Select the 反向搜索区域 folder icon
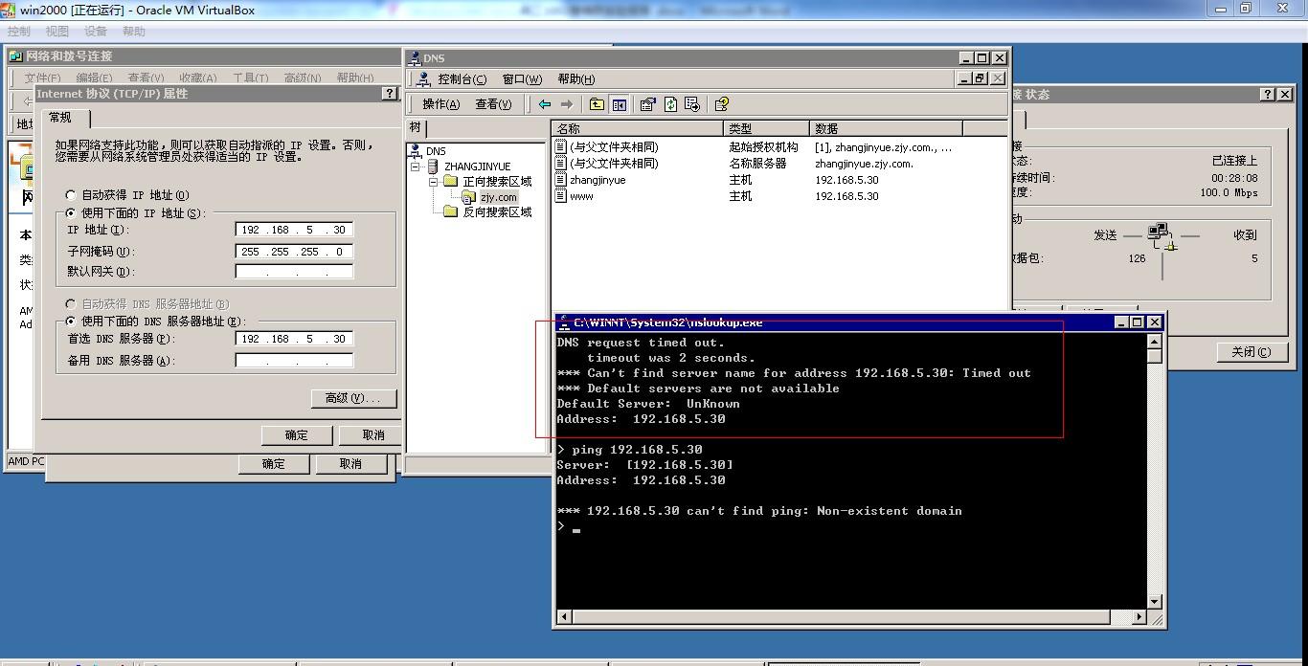 pos(451,212)
